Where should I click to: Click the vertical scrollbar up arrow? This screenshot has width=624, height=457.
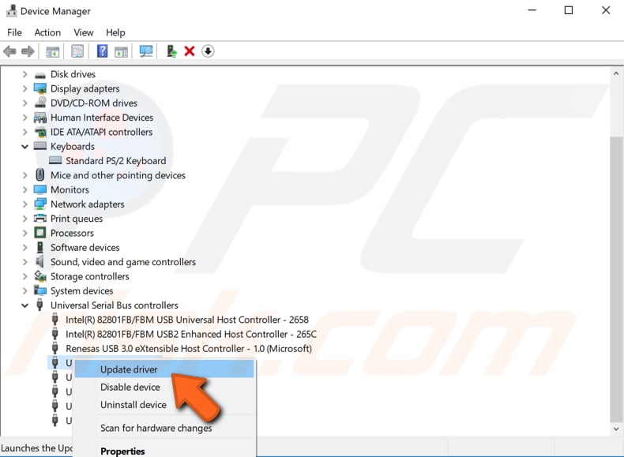click(x=616, y=73)
